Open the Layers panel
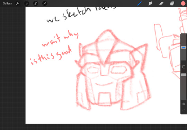 (172, 3)
